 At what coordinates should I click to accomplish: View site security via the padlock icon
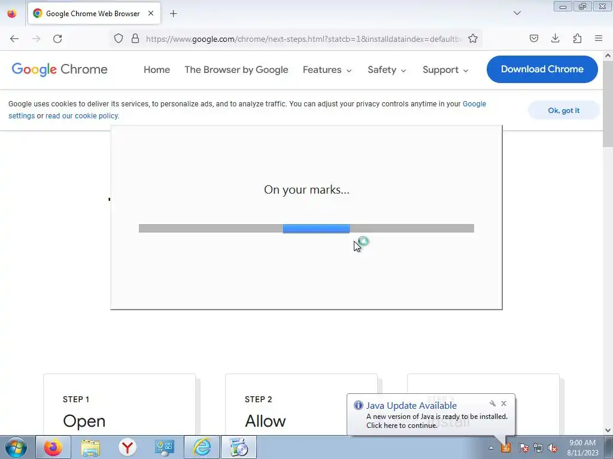pos(135,38)
